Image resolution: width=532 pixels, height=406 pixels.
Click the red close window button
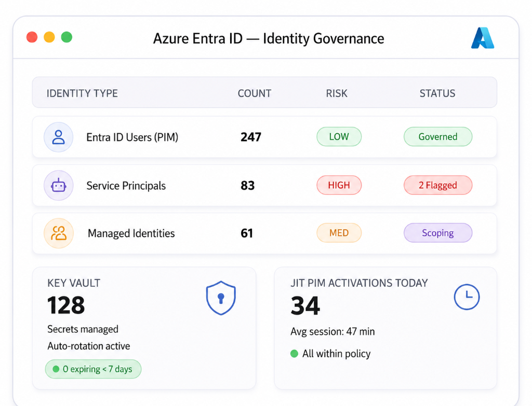32,37
